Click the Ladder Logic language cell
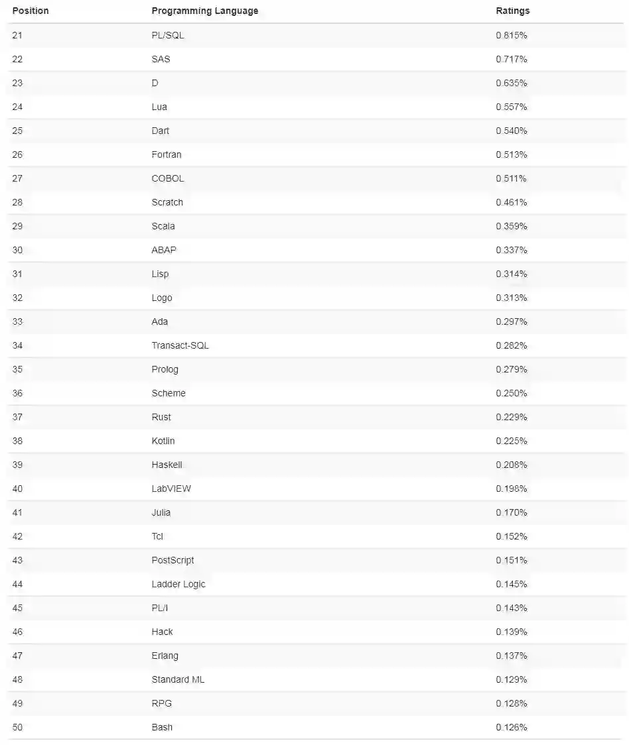 point(178,584)
